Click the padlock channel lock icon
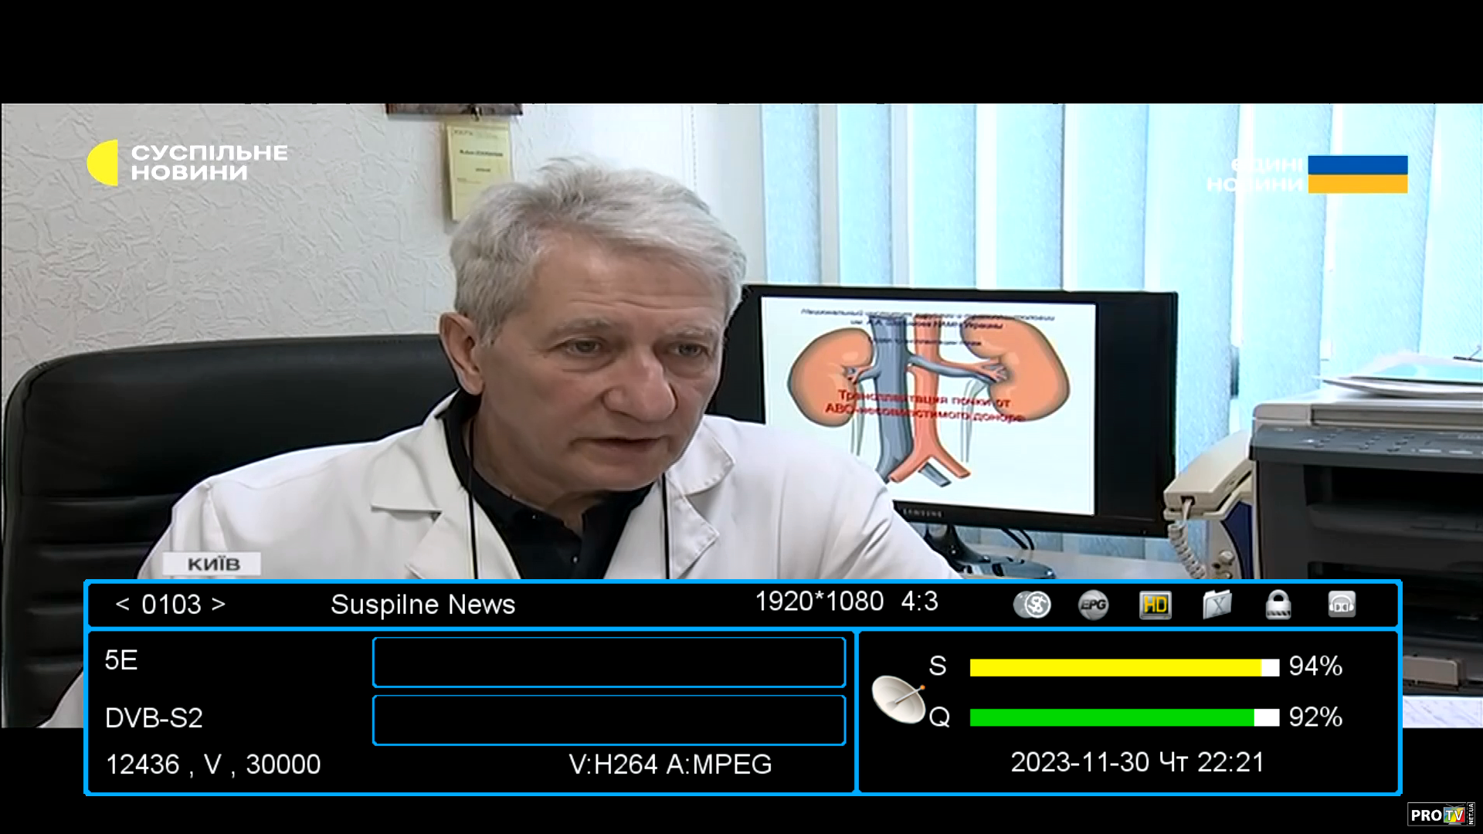The height and width of the screenshot is (834, 1483). [1278, 605]
